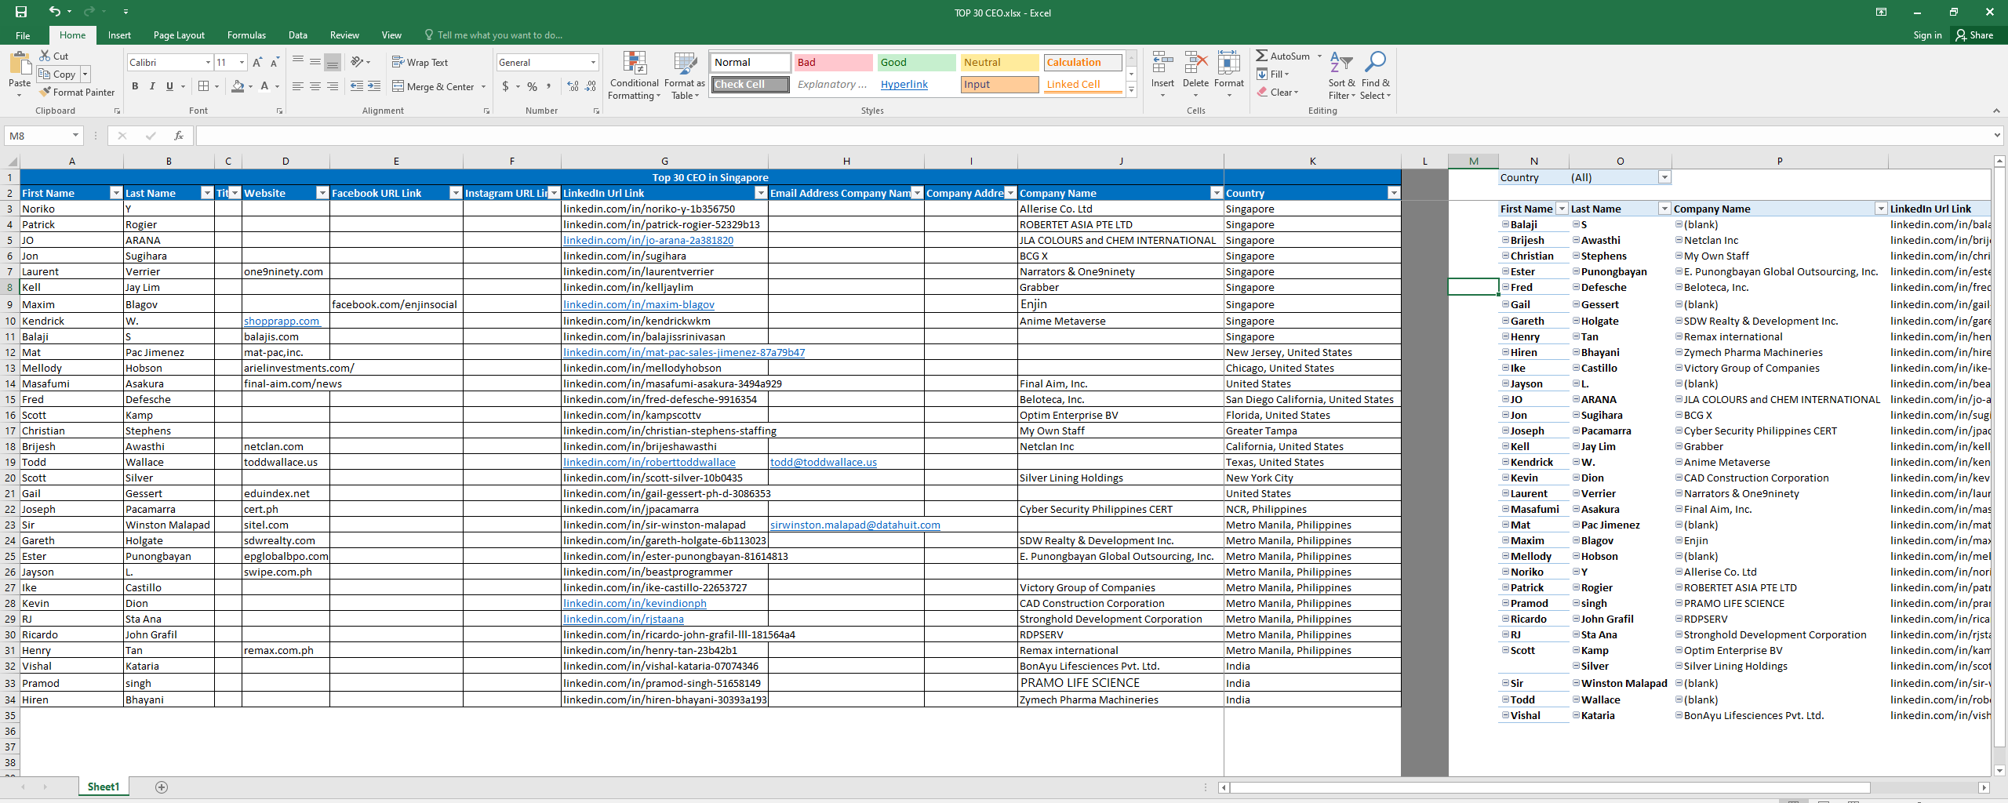The height and width of the screenshot is (803, 2008).
Task: Collapse the Scott pivot row
Action: click(1505, 650)
